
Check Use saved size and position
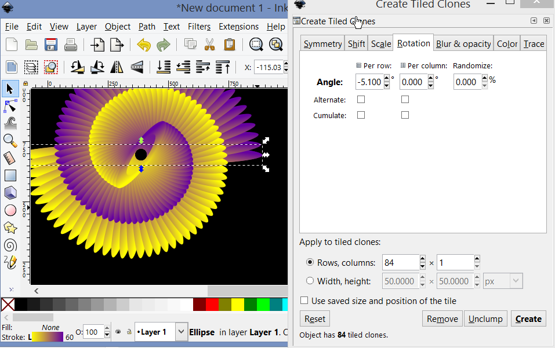pyautogui.click(x=304, y=301)
